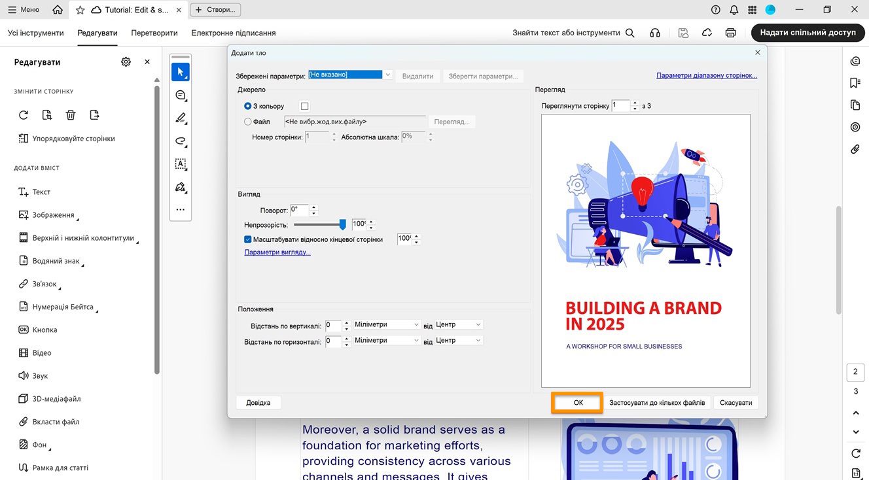The width and height of the screenshot is (869, 480).
Task: Expand the Збережені параметри dropdown
Action: pyautogui.click(x=388, y=75)
